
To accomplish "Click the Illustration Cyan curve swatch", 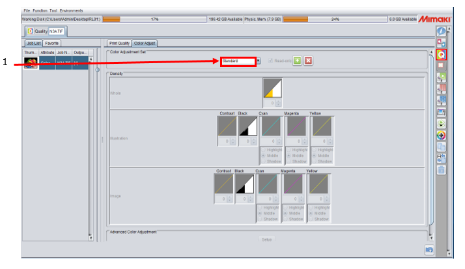I will pyautogui.click(x=271, y=126).
